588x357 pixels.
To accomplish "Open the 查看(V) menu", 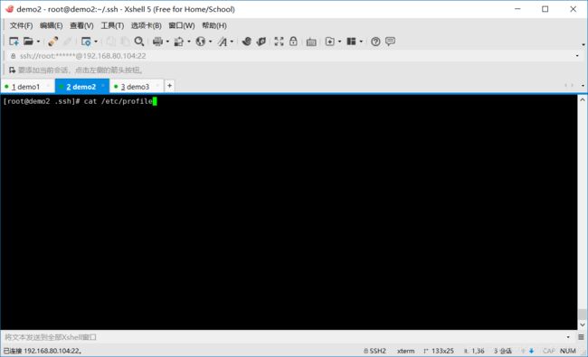I will [81, 25].
